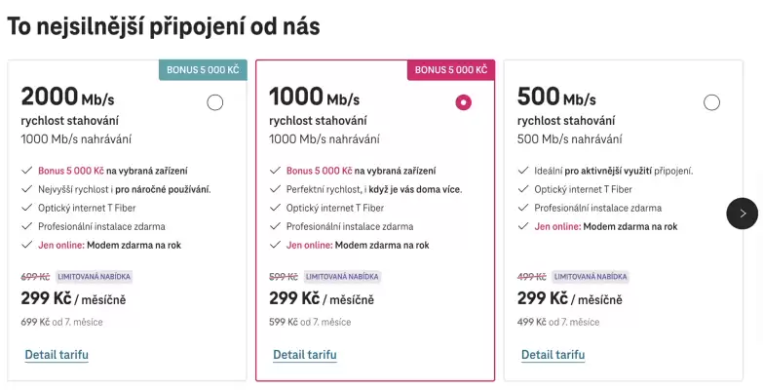
Task: Click the checkmark beside Ideální pro aktivnější využití
Action: 522,171
